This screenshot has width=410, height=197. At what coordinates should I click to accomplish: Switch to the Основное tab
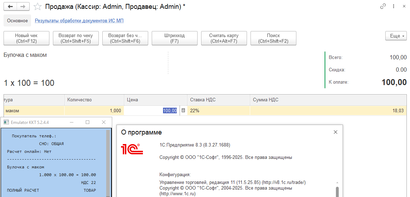[18, 21]
